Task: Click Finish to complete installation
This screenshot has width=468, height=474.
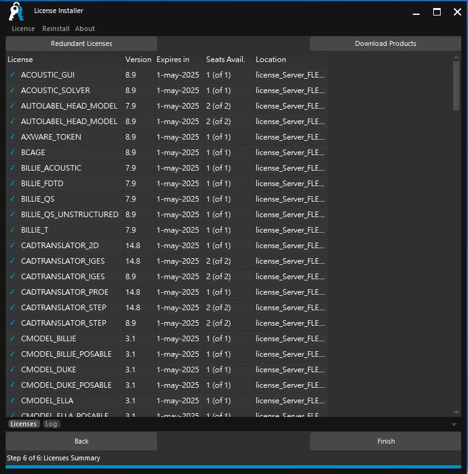Action: [x=385, y=441]
